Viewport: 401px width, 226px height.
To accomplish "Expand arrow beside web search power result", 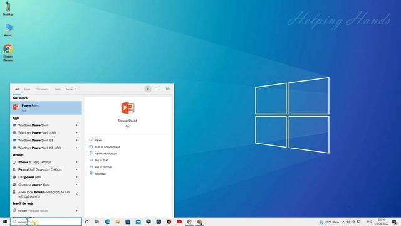I will (76, 211).
